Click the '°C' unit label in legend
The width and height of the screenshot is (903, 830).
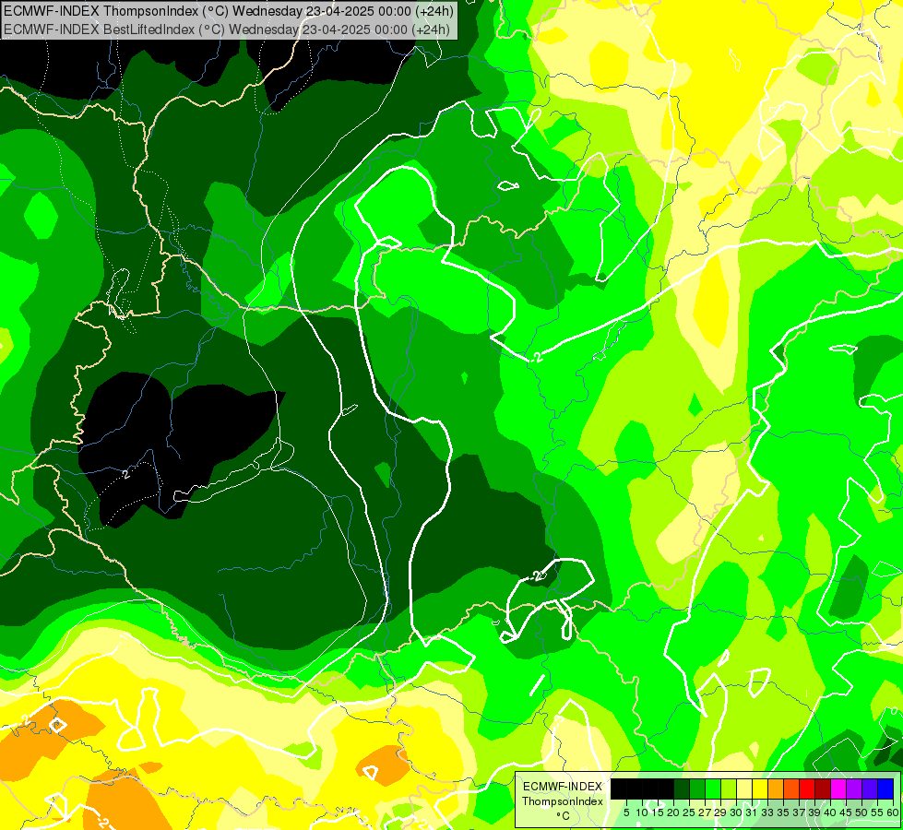coord(564,815)
